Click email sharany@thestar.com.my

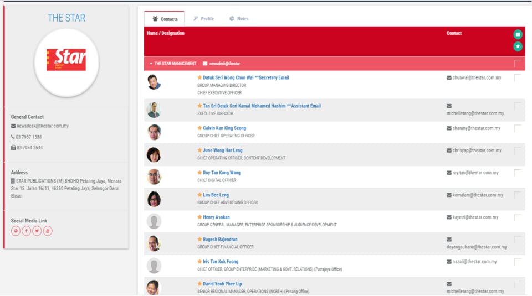click(477, 128)
